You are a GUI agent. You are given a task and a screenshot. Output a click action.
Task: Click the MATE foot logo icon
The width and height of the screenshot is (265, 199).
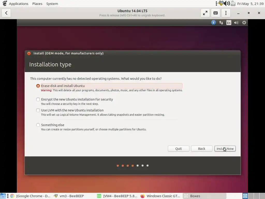[x=5, y=3]
